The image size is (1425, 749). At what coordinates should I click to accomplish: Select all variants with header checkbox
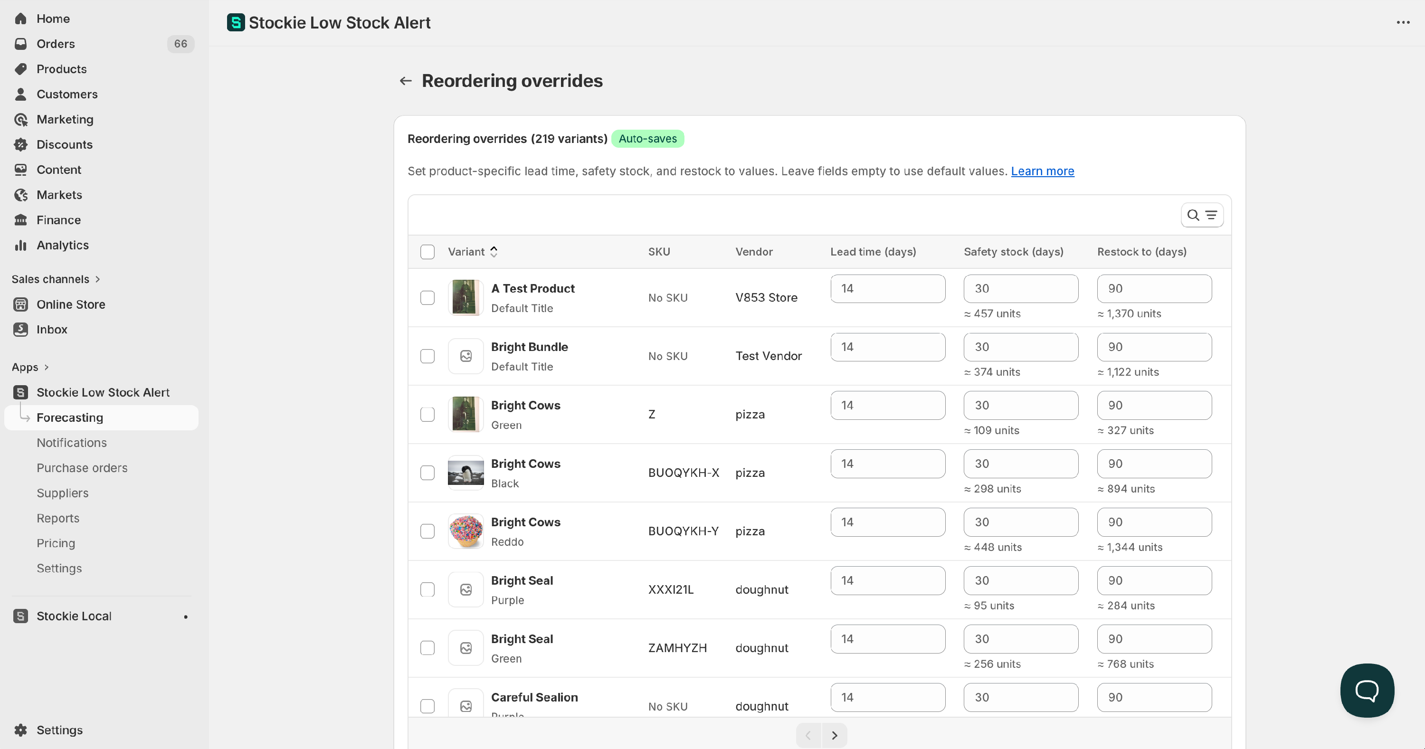[x=427, y=252]
